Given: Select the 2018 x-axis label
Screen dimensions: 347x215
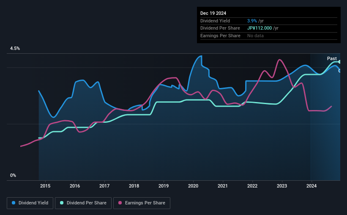Looking at the screenshot, I should [134, 186].
